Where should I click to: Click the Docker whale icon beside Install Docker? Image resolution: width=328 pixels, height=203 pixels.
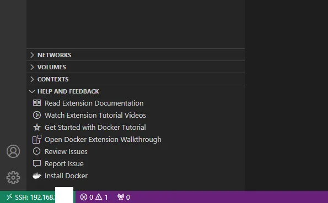coord(37,175)
